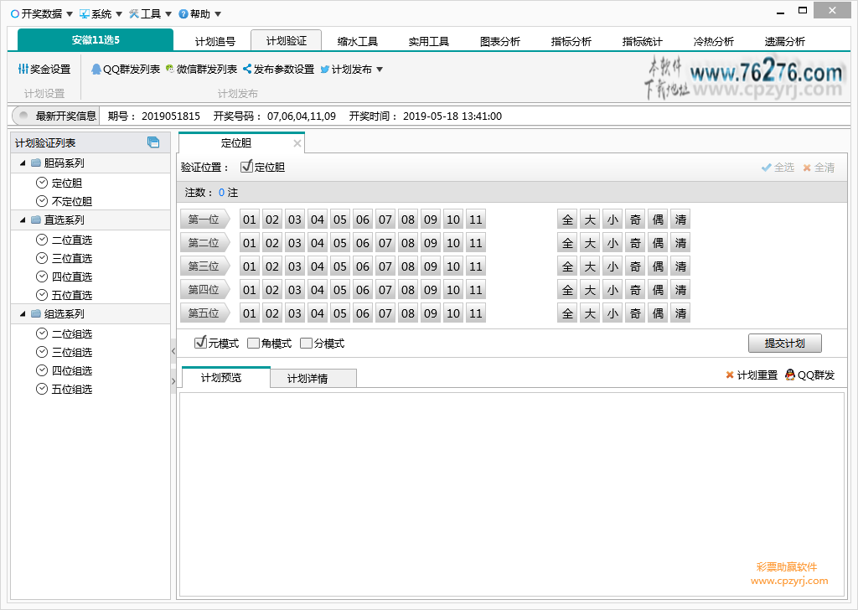Open the 帮助 dropdown menu
The height and width of the screenshot is (610, 858).
(x=199, y=13)
